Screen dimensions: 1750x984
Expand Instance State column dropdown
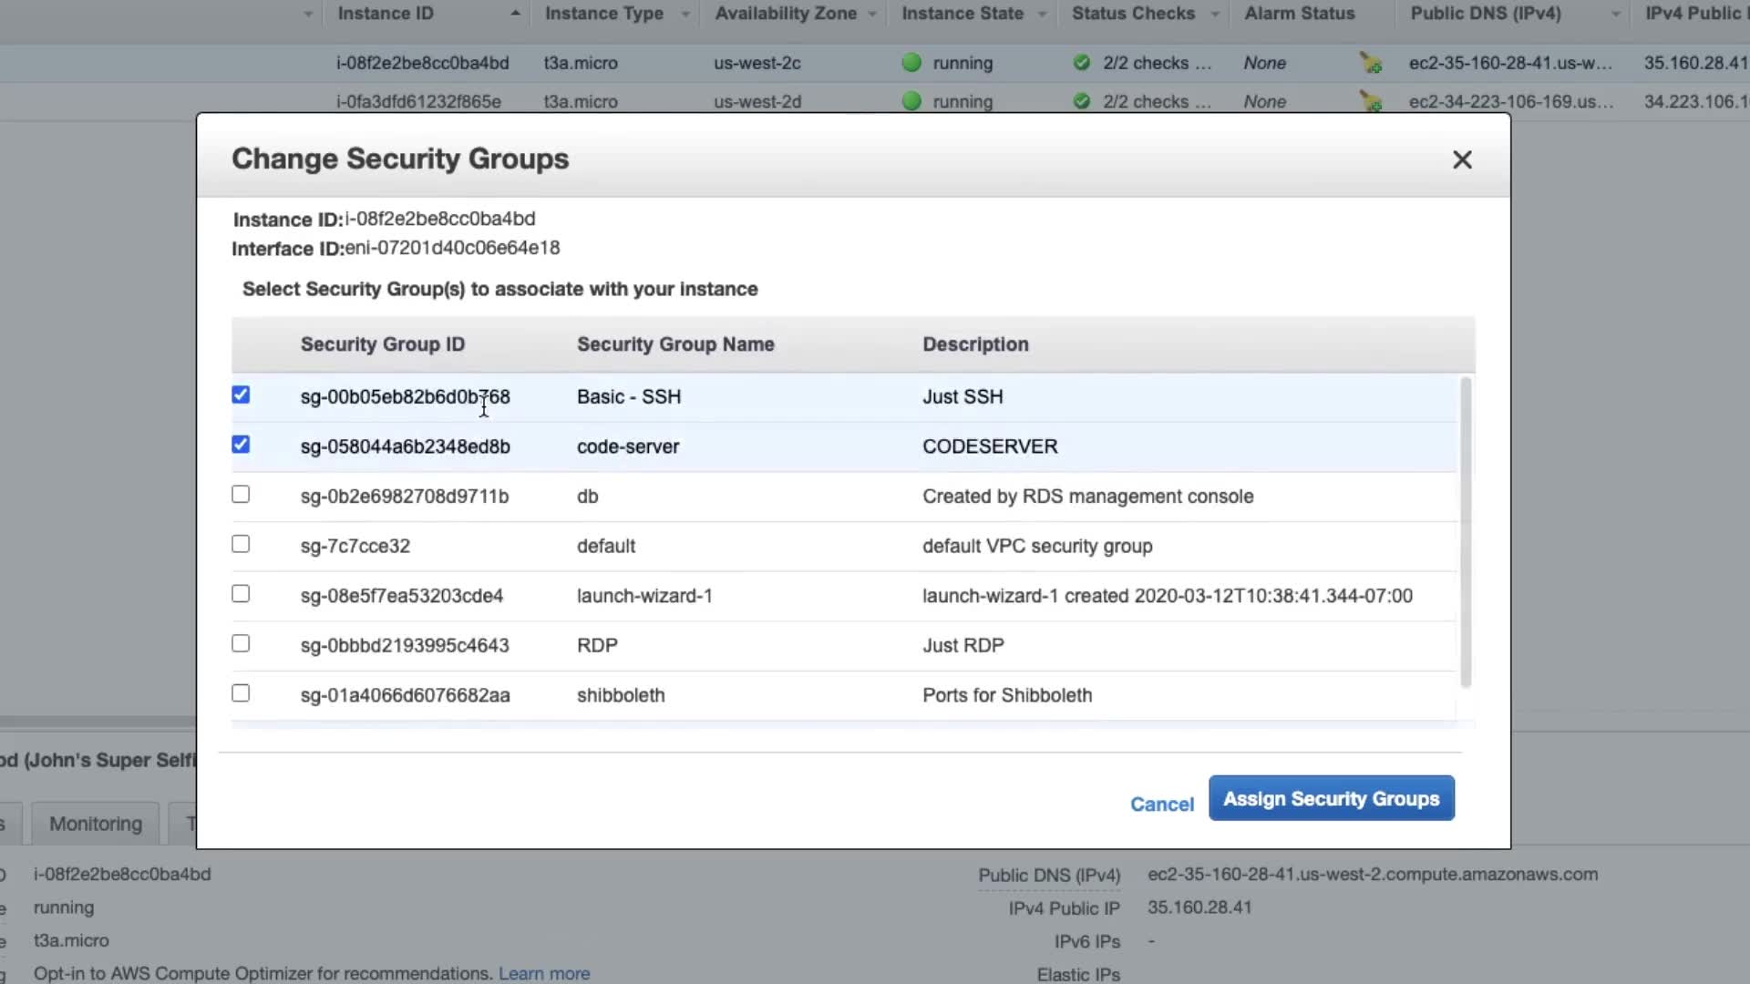(1042, 14)
